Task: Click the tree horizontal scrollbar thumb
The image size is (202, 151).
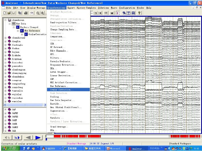Action: (x=25, y=105)
